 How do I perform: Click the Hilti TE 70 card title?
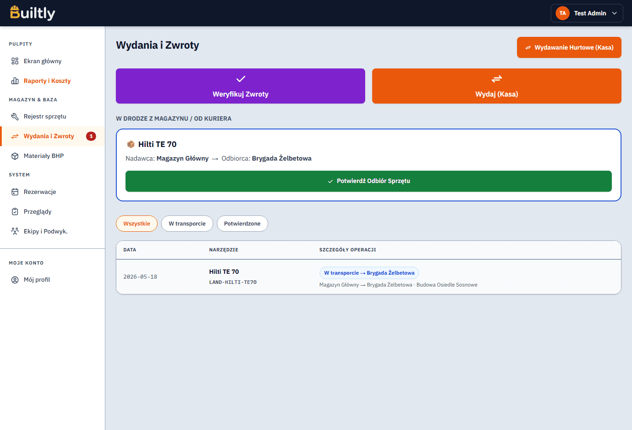coord(158,144)
